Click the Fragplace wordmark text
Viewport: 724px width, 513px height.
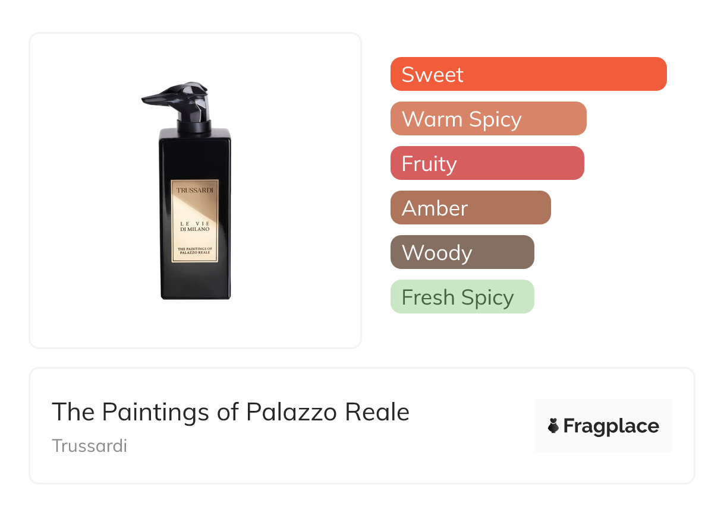[611, 426]
